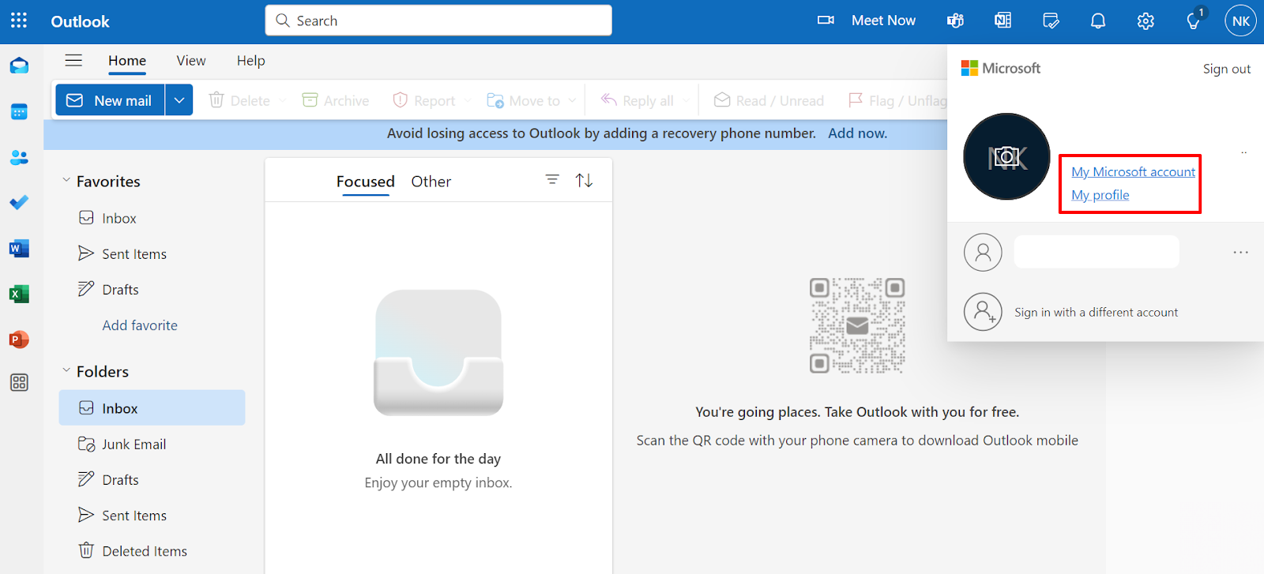Viewport: 1264px width, 574px height.
Task: Switch to the View tab
Action: click(x=191, y=61)
